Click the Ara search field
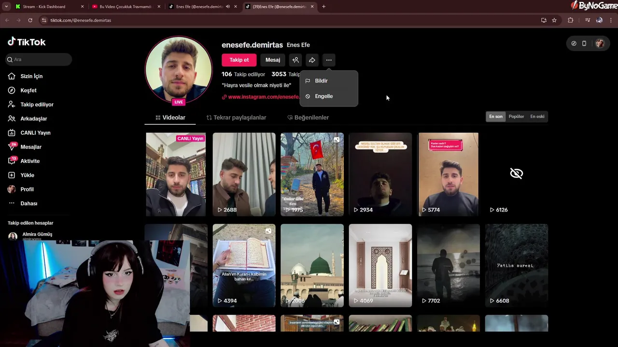Image resolution: width=618 pixels, height=347 pixels. point(39,59)
